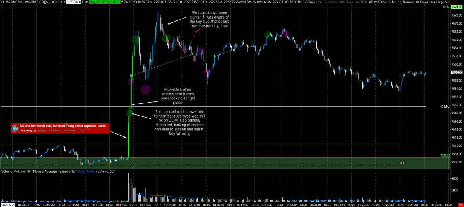This screenshot has width=464, height=207.
Task: Click the yellow '20T' line label
Action: pos(402,163)
